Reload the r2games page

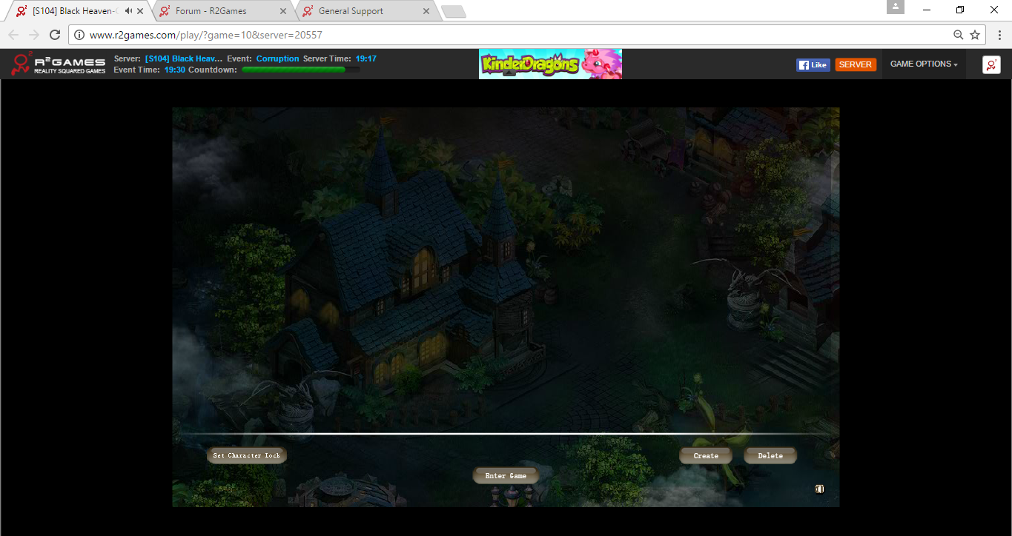(x=55, y=35)
